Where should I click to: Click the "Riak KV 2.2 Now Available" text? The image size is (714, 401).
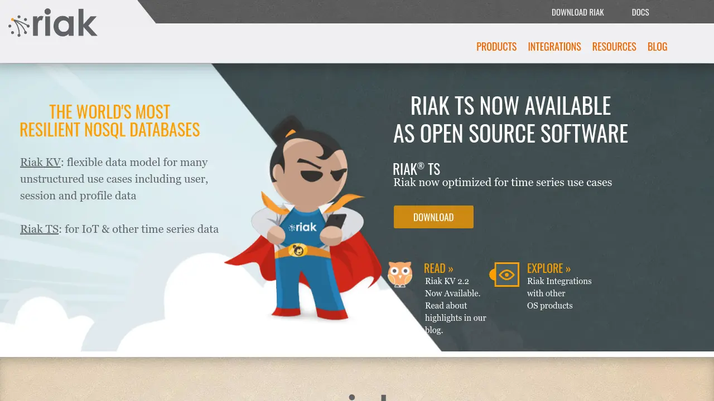(x=455, y=305)
